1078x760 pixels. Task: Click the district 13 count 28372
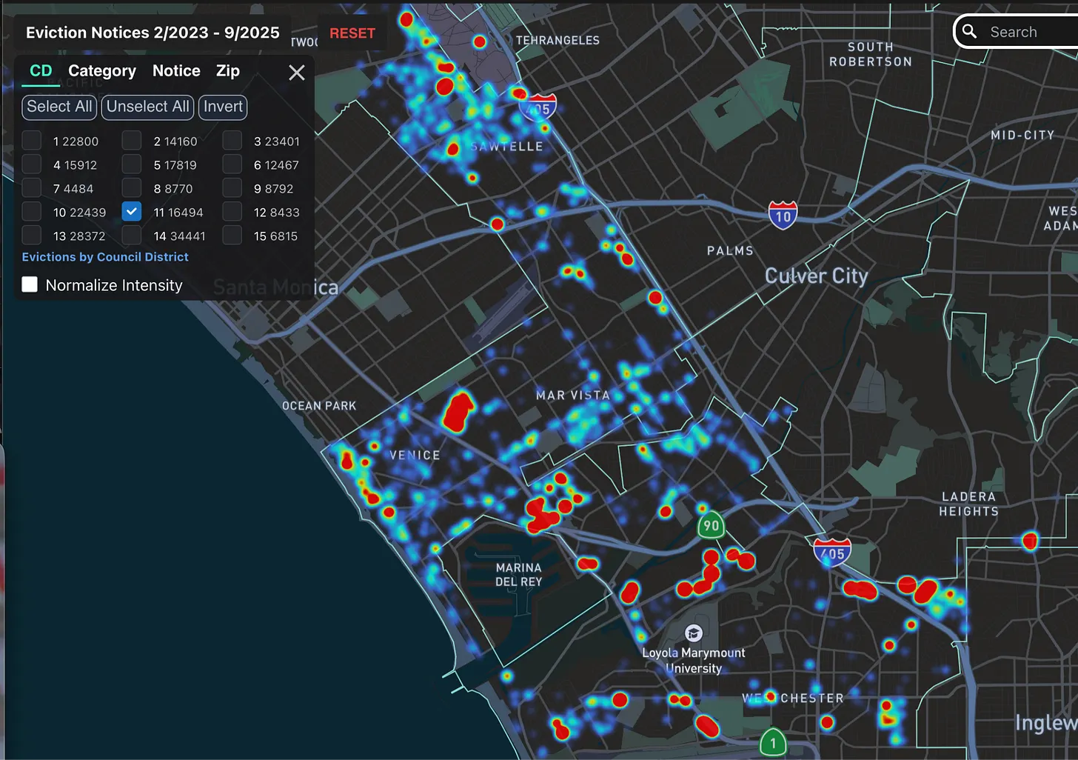coord(87,236)
